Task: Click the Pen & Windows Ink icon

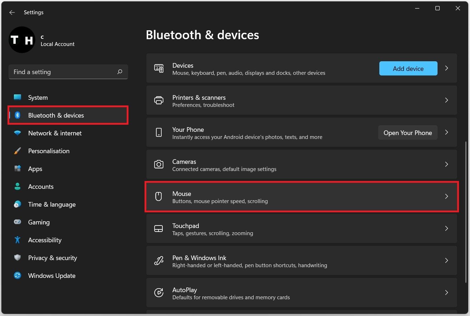Action: (158, 260)
